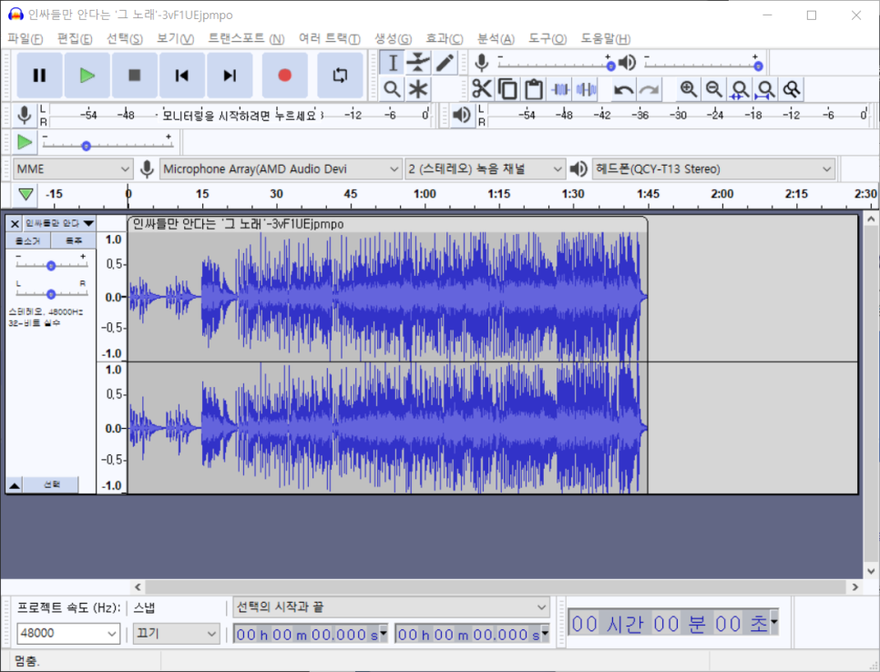The image size is (880, 672).
Task: Collapse the track with the up arrow
Action: 15,484
